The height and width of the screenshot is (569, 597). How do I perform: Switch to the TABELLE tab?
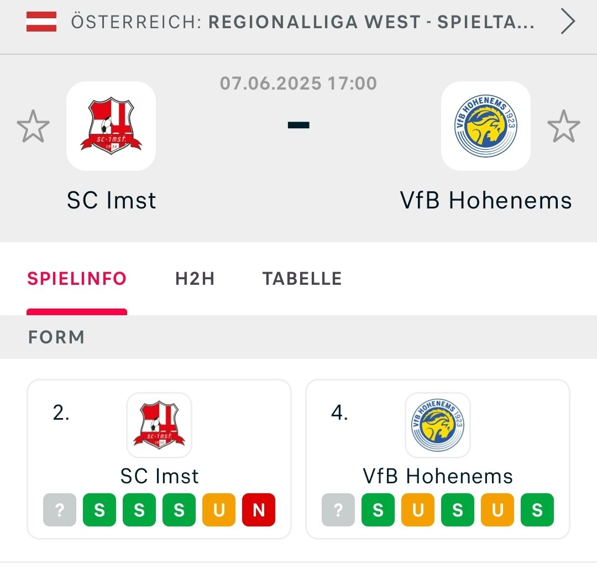[x=302, y=278]
